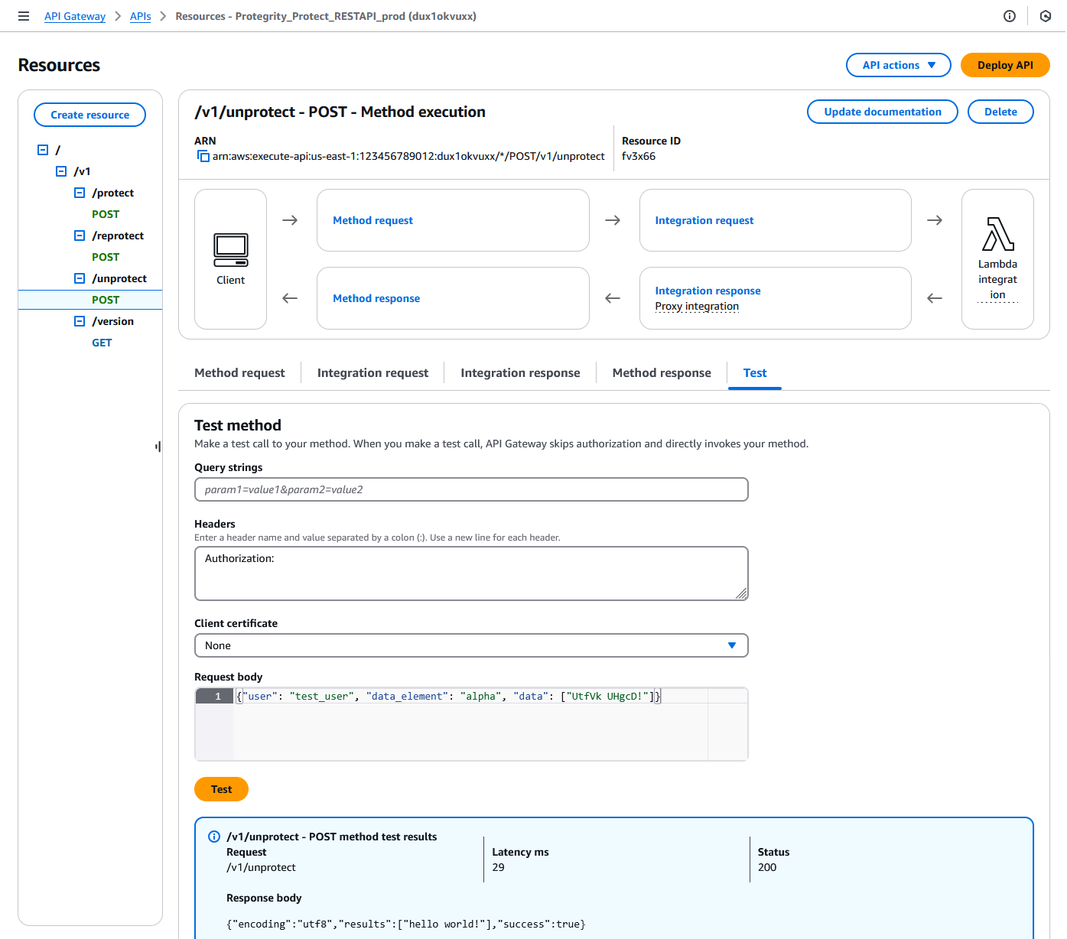The width and height of the screenshot is (1067, 939).
Task: Collapse the /v1 resource node
Action: pyautogui.click(x=61, y=171)
